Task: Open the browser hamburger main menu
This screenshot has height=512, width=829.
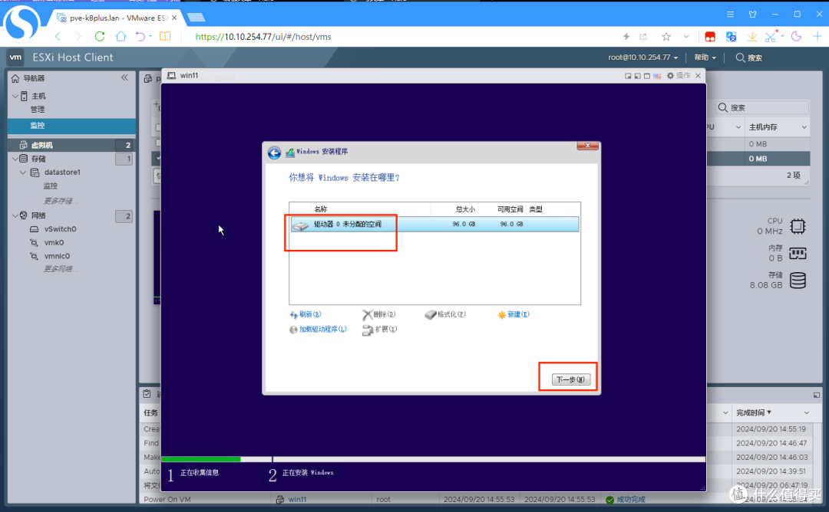Action: [x=730, y=15]
